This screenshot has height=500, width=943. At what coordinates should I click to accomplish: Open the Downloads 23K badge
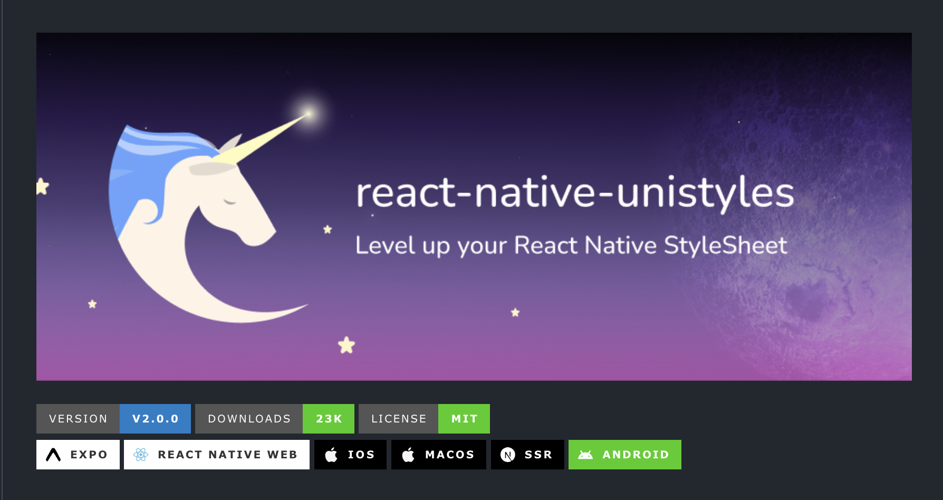(275, 419)
